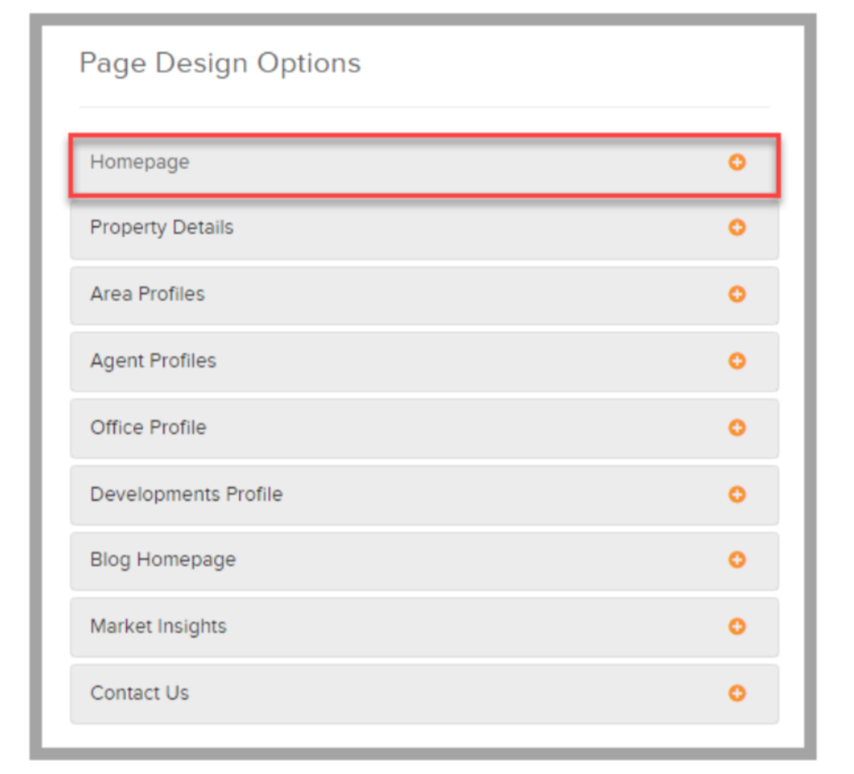
Task: Expand the Homepage design section
Action: (x=425, y=165)
